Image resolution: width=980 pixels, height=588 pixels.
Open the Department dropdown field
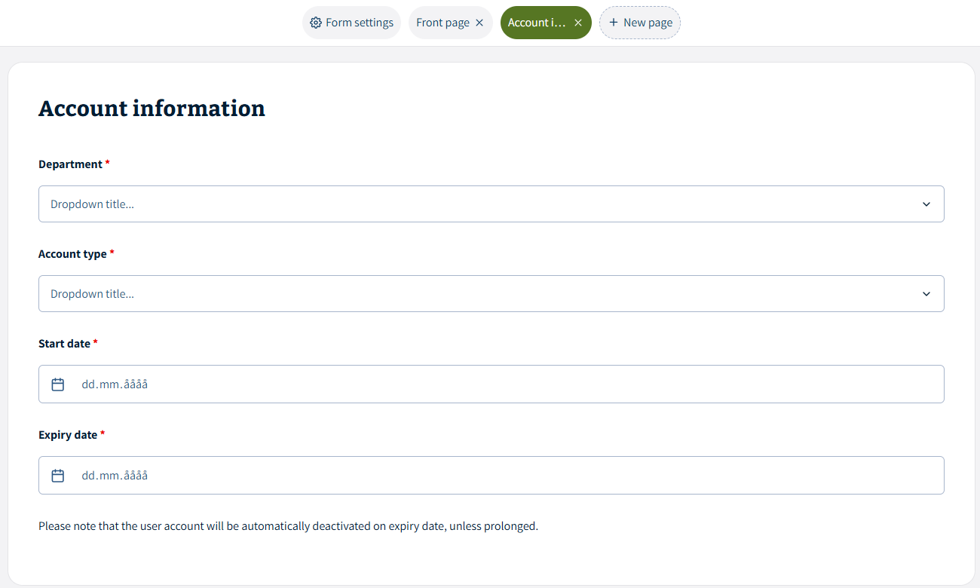pyautogui.click(x=482, y=204)
